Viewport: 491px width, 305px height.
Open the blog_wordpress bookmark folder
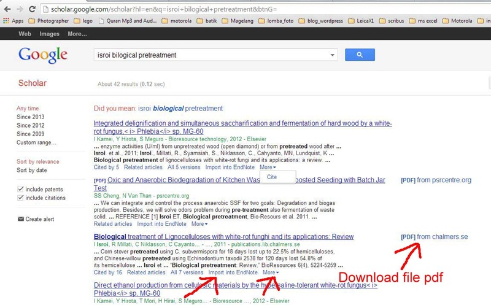pos(321,21)
